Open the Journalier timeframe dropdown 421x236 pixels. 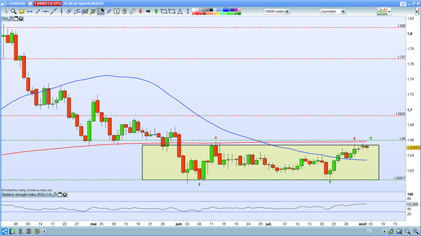[343, 12]
